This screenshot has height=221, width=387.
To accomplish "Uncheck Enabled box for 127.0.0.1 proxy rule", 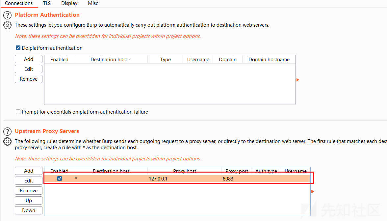I will click(x=60, y=179).
